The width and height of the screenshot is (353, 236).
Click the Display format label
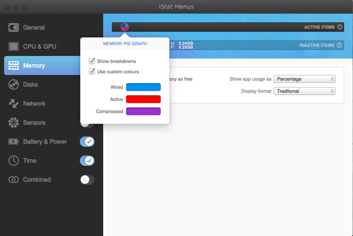pyautogui.click(x=256, y=91)
